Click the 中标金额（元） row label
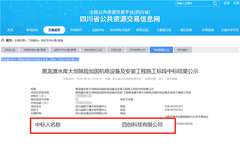The image size is (240, 144). (x=40, y=103)
